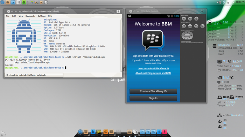Click the stacked documents icon in the bottom dock
245x137 pixels.
(135, 132)
